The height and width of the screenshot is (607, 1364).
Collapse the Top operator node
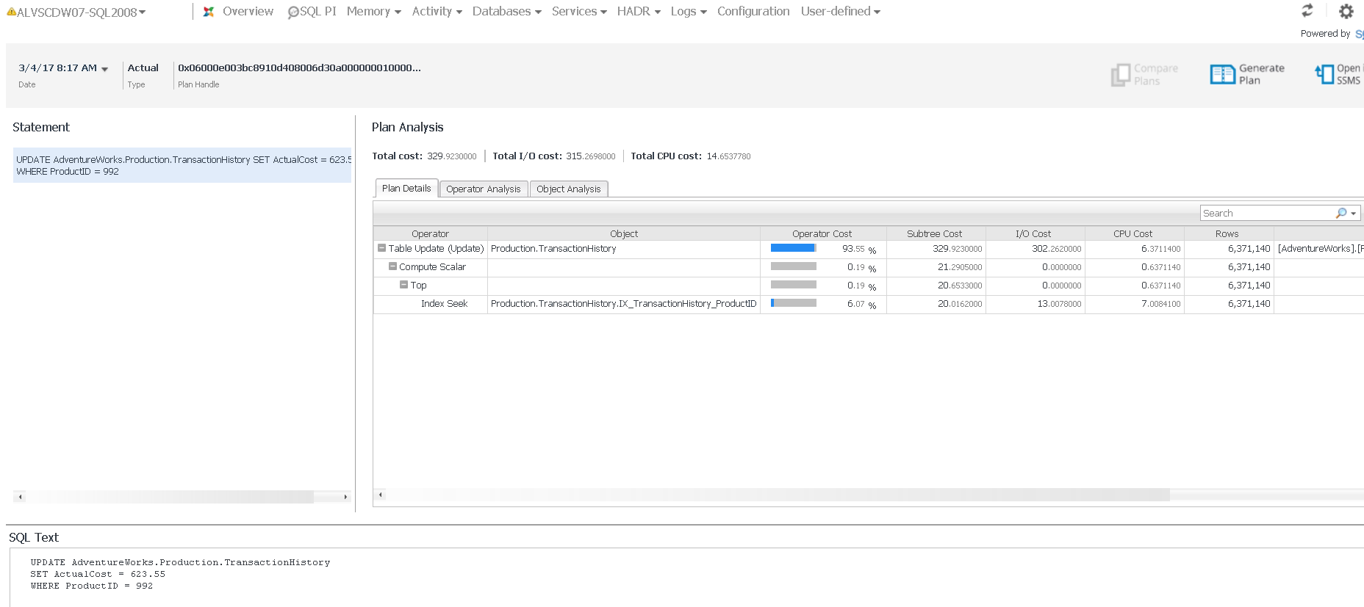click(x=403, y=285)
